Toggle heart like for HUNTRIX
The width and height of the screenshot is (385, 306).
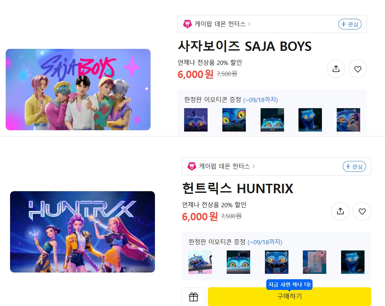point(362,211)
